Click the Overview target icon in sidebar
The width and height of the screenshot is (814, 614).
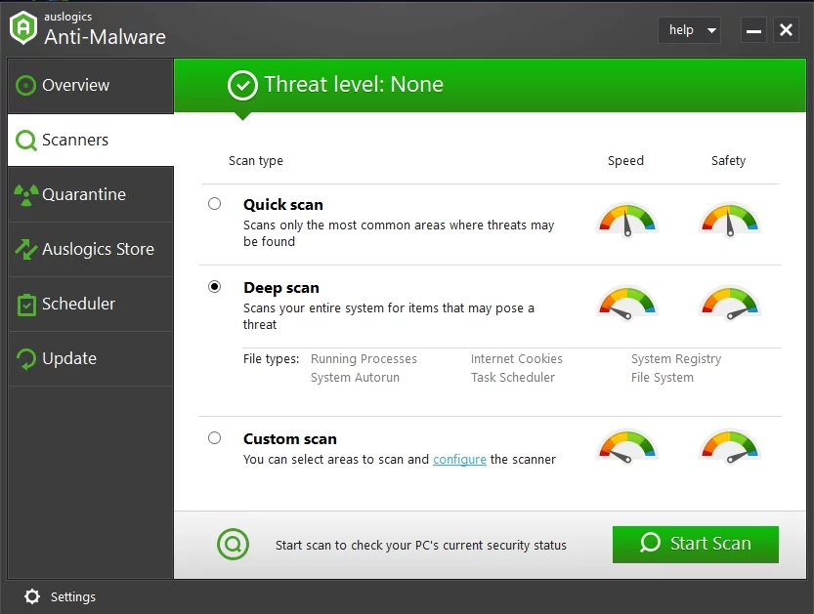click(x=26, y=86)
